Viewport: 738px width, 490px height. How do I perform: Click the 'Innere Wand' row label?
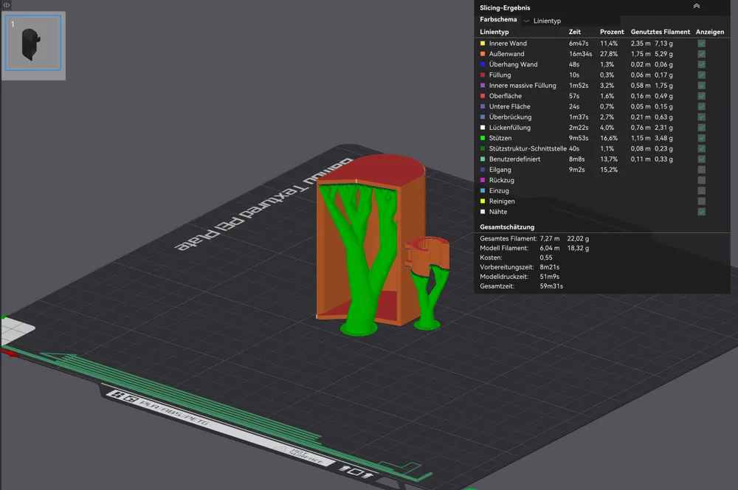click(508, 44)
